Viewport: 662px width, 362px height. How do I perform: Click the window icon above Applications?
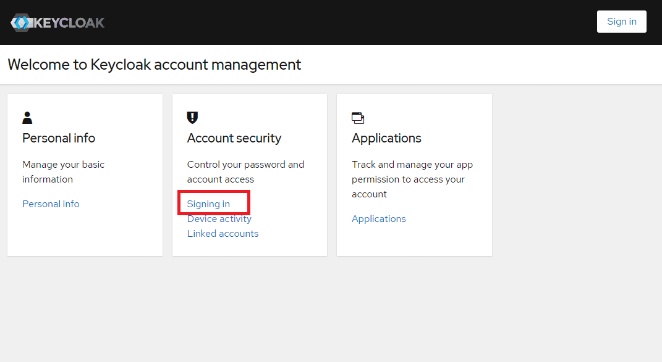coord(358,118)
